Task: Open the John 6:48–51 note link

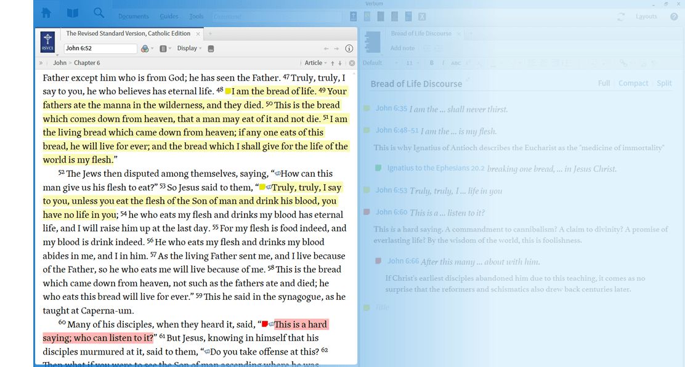Action: coord(397,130)
